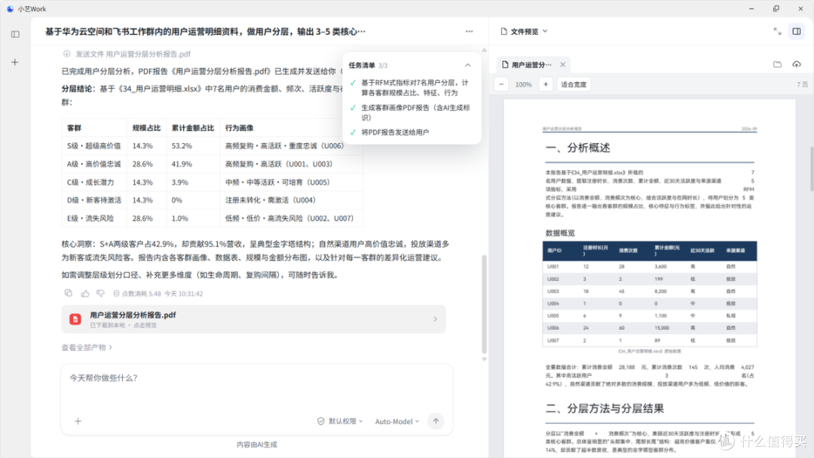Open the conversation more options ellipsis

click(470, 32)
